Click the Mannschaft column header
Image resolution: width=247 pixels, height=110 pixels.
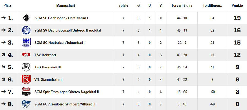66,5
